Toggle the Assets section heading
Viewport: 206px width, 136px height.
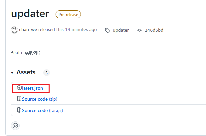pos(26,72)
